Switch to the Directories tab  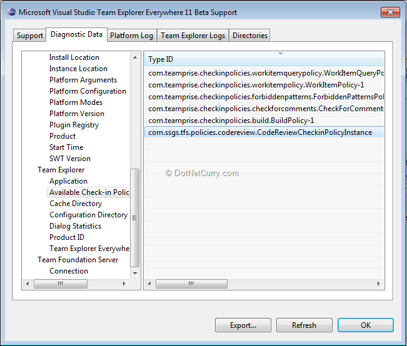249,35
